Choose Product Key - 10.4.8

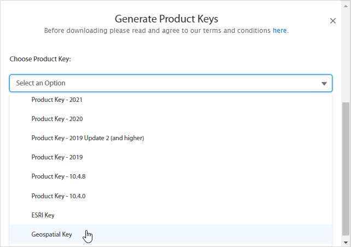click(x=58, y=176)
